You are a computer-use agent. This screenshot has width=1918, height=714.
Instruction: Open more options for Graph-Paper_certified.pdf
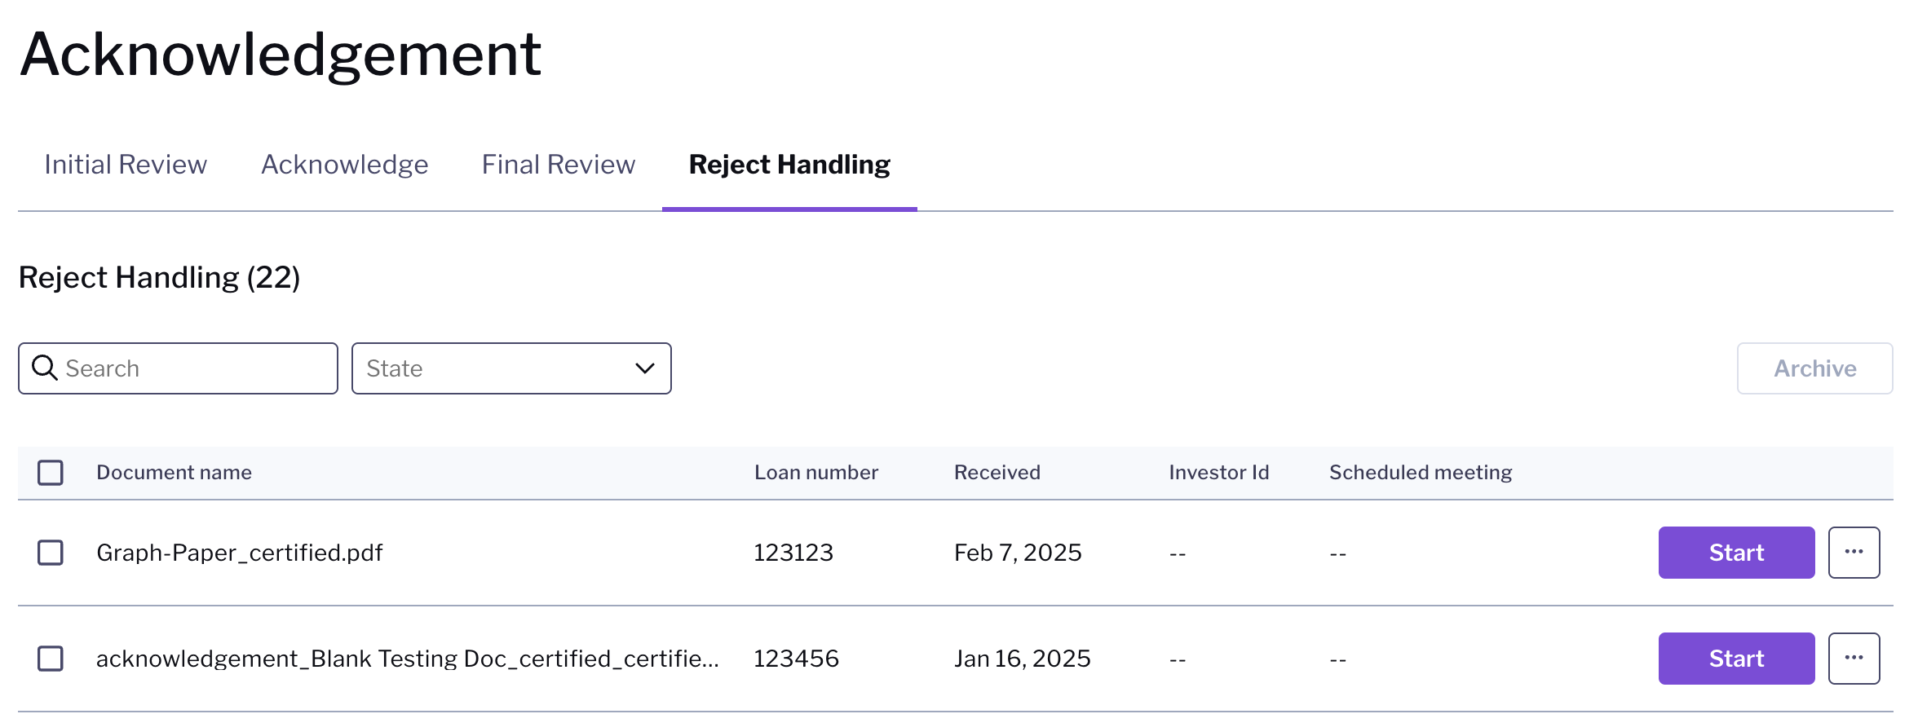tap(1854, 553)
